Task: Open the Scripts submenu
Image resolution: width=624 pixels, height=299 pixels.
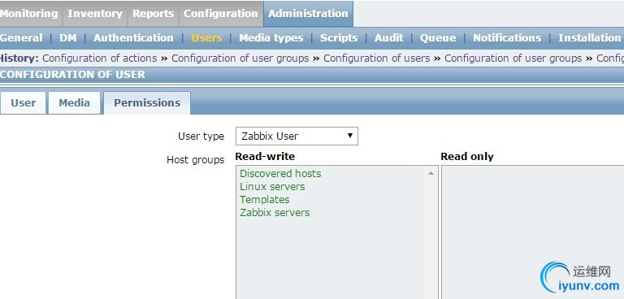Action: point(339,38)
